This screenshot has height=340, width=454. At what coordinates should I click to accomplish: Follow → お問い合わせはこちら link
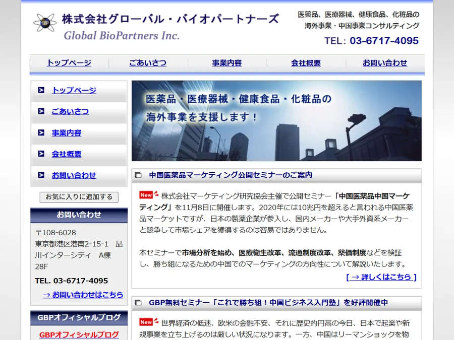(x=83, y=295)
